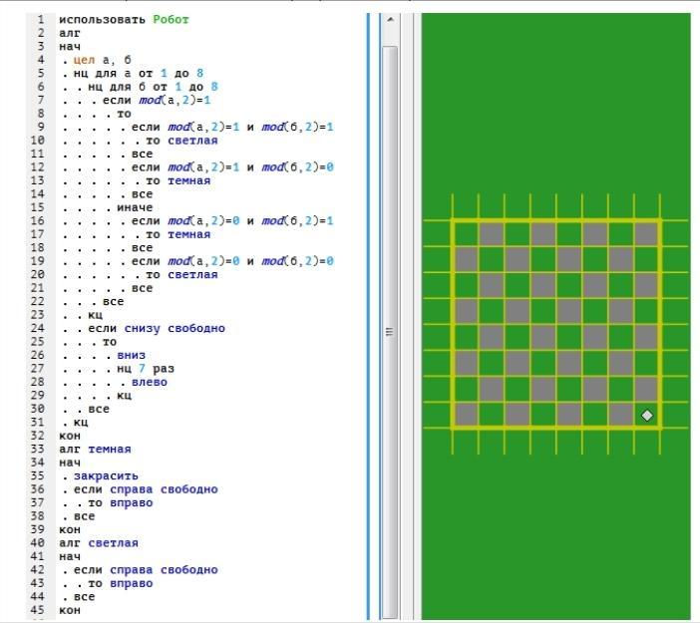Click the scroll up arrow of code editor

390,20
